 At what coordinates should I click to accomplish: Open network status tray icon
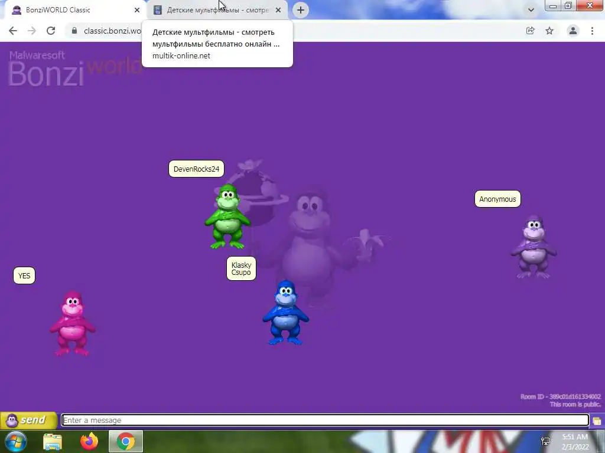click(545, 441)
